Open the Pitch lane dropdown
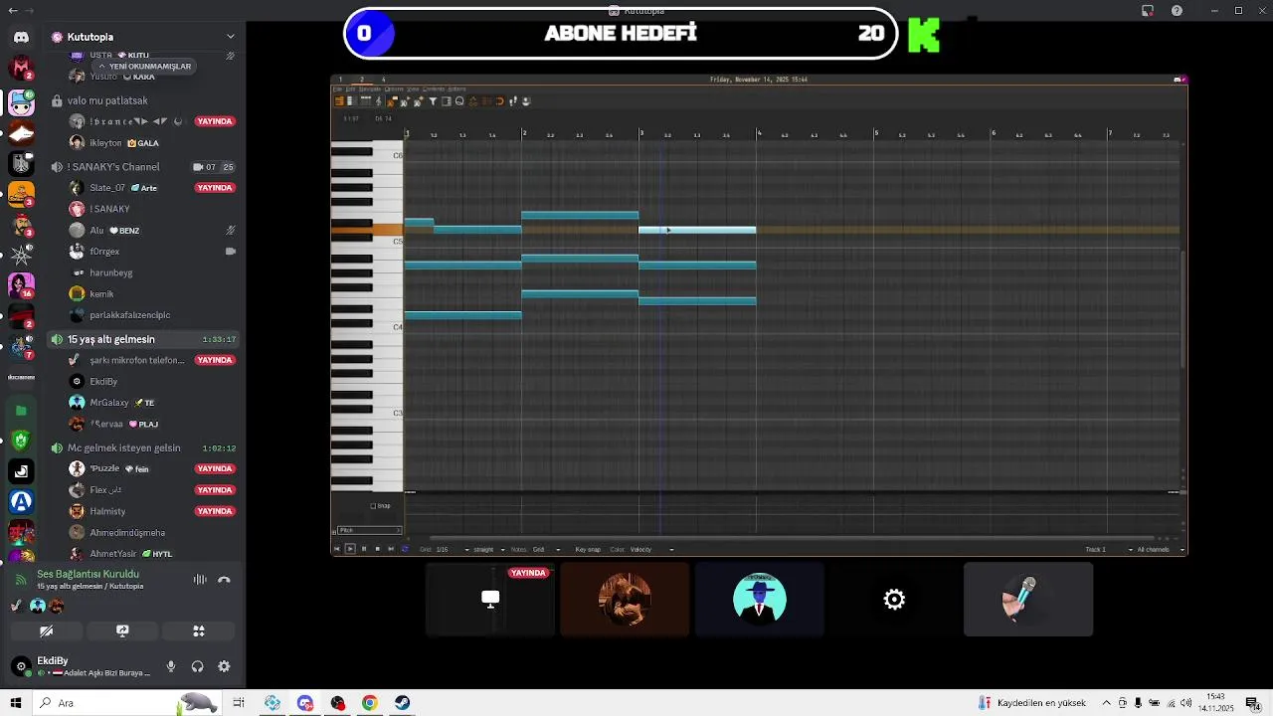Viewport: 1273px width, 716px height. click(x=369, y=530)
